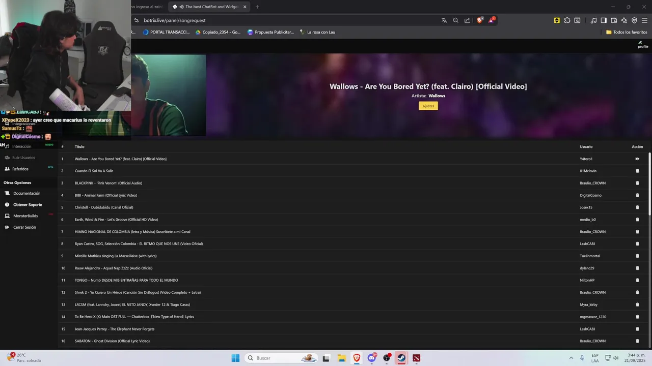Open the browser translate icon
The image size is (652, 366).
[444, 20]
